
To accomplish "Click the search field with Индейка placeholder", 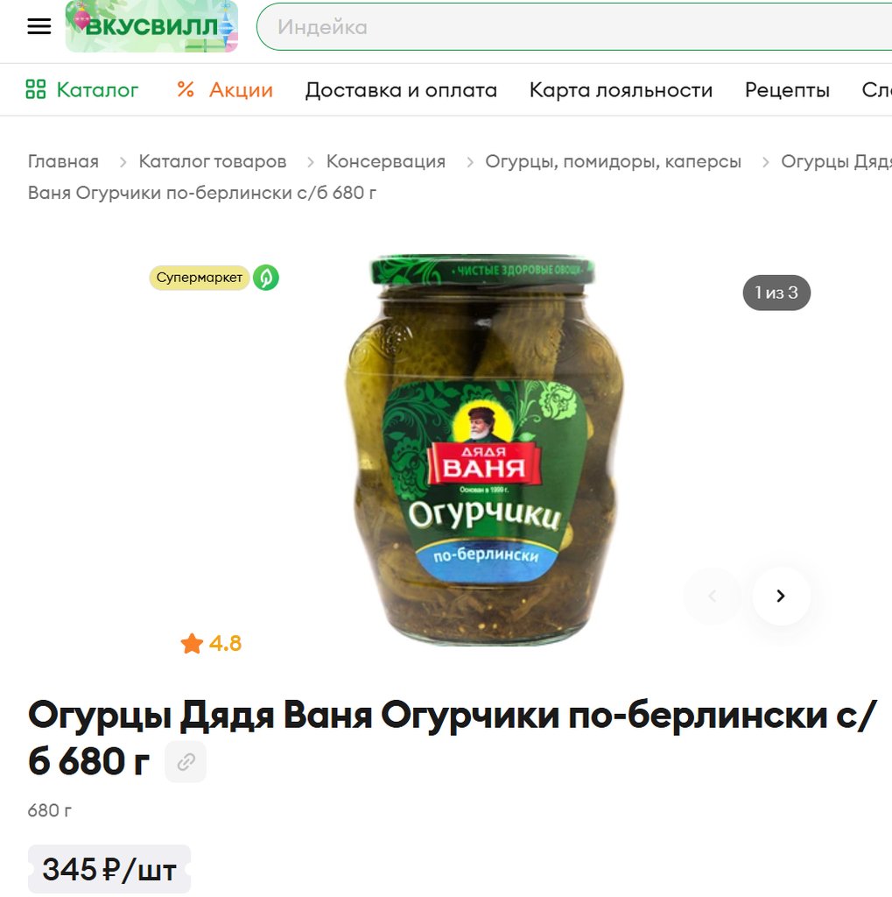I will pyautogui.click(x=574, y=27).
